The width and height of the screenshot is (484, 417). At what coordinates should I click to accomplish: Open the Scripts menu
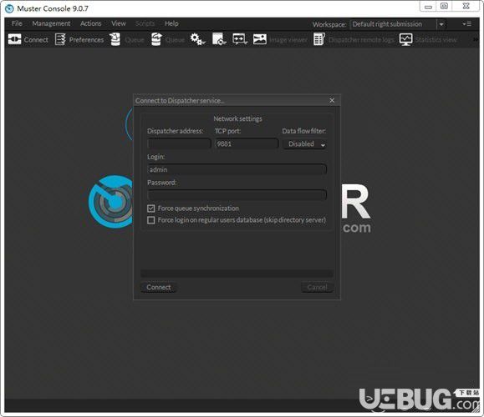click(145, 23)
